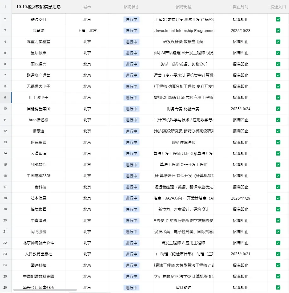Click the company cell 诺康达
This screenshot has height=293, width=289.
[38, 131]
